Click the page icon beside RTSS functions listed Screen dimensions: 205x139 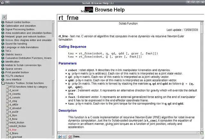(x=7, y=87)
